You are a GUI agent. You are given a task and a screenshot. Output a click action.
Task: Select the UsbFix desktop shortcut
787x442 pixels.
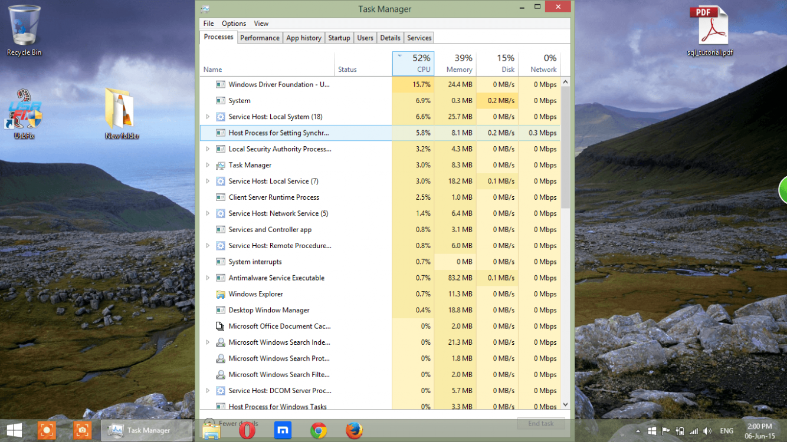[24, 114]
